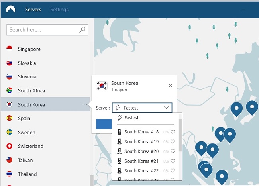The height and width of the screenshot is (186, 259).
Task: Click the country list scrollbar thumb
Action: point(92,180)
